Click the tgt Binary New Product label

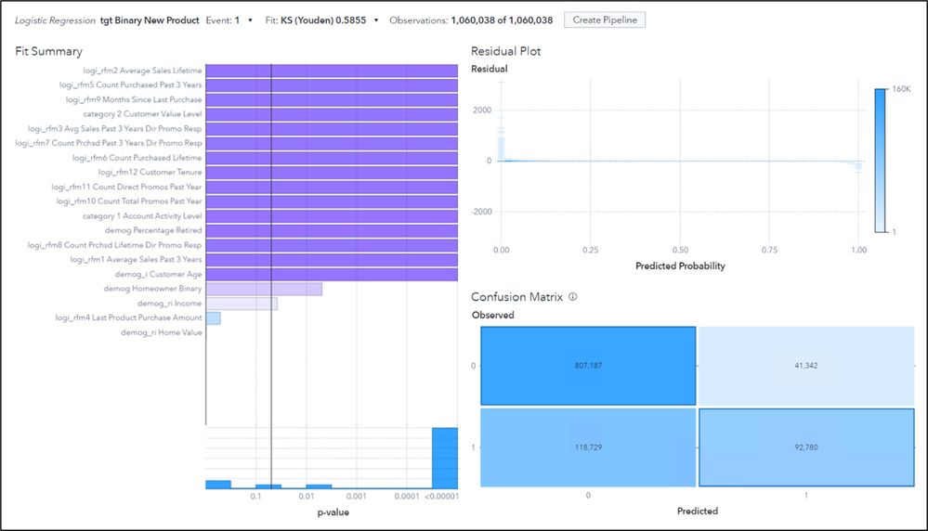150,19
